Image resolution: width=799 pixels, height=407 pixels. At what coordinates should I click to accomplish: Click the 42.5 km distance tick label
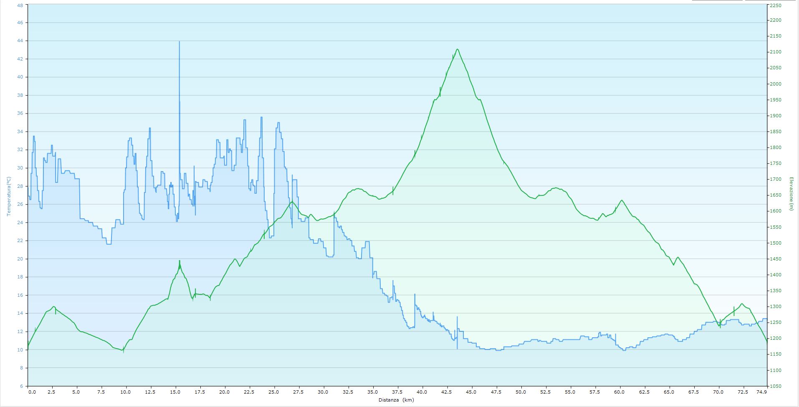tap(447, 392)
